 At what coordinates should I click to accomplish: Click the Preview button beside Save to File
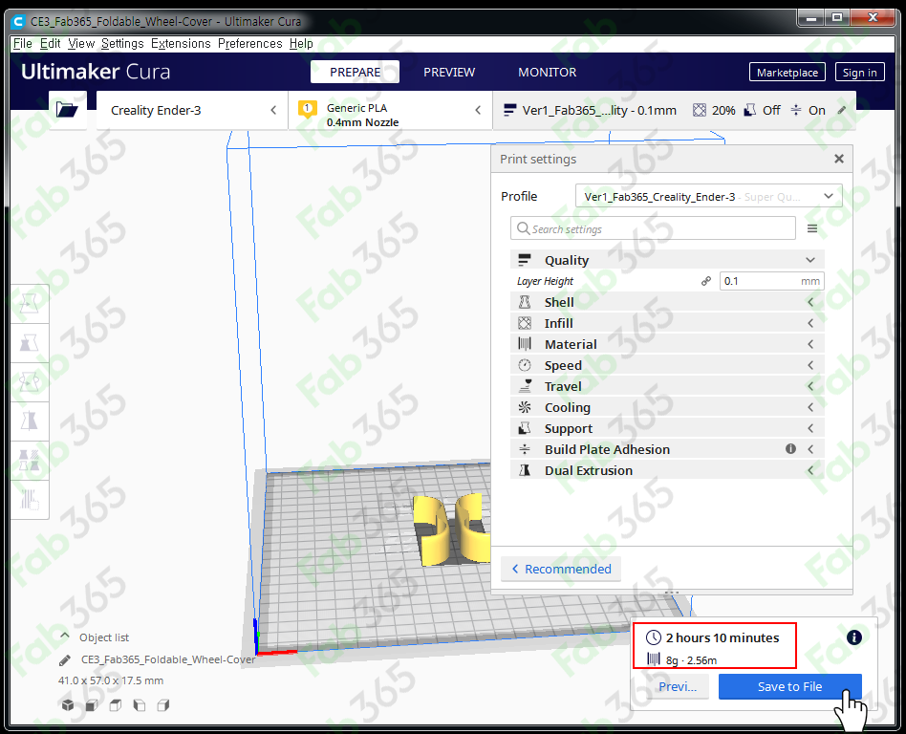(678, 686)
